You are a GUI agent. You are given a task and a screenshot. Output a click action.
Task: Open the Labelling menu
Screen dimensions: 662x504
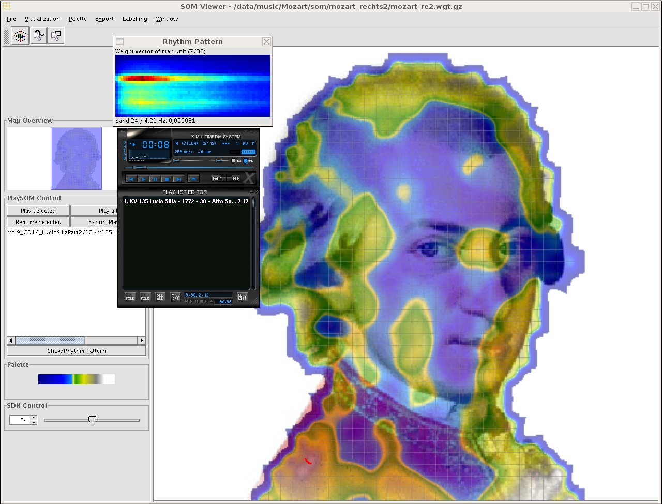click(135, 19)
